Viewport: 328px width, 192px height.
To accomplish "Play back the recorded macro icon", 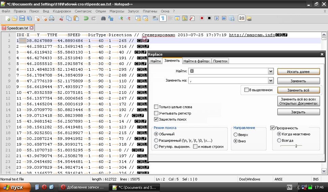I will tap(217, 18).
